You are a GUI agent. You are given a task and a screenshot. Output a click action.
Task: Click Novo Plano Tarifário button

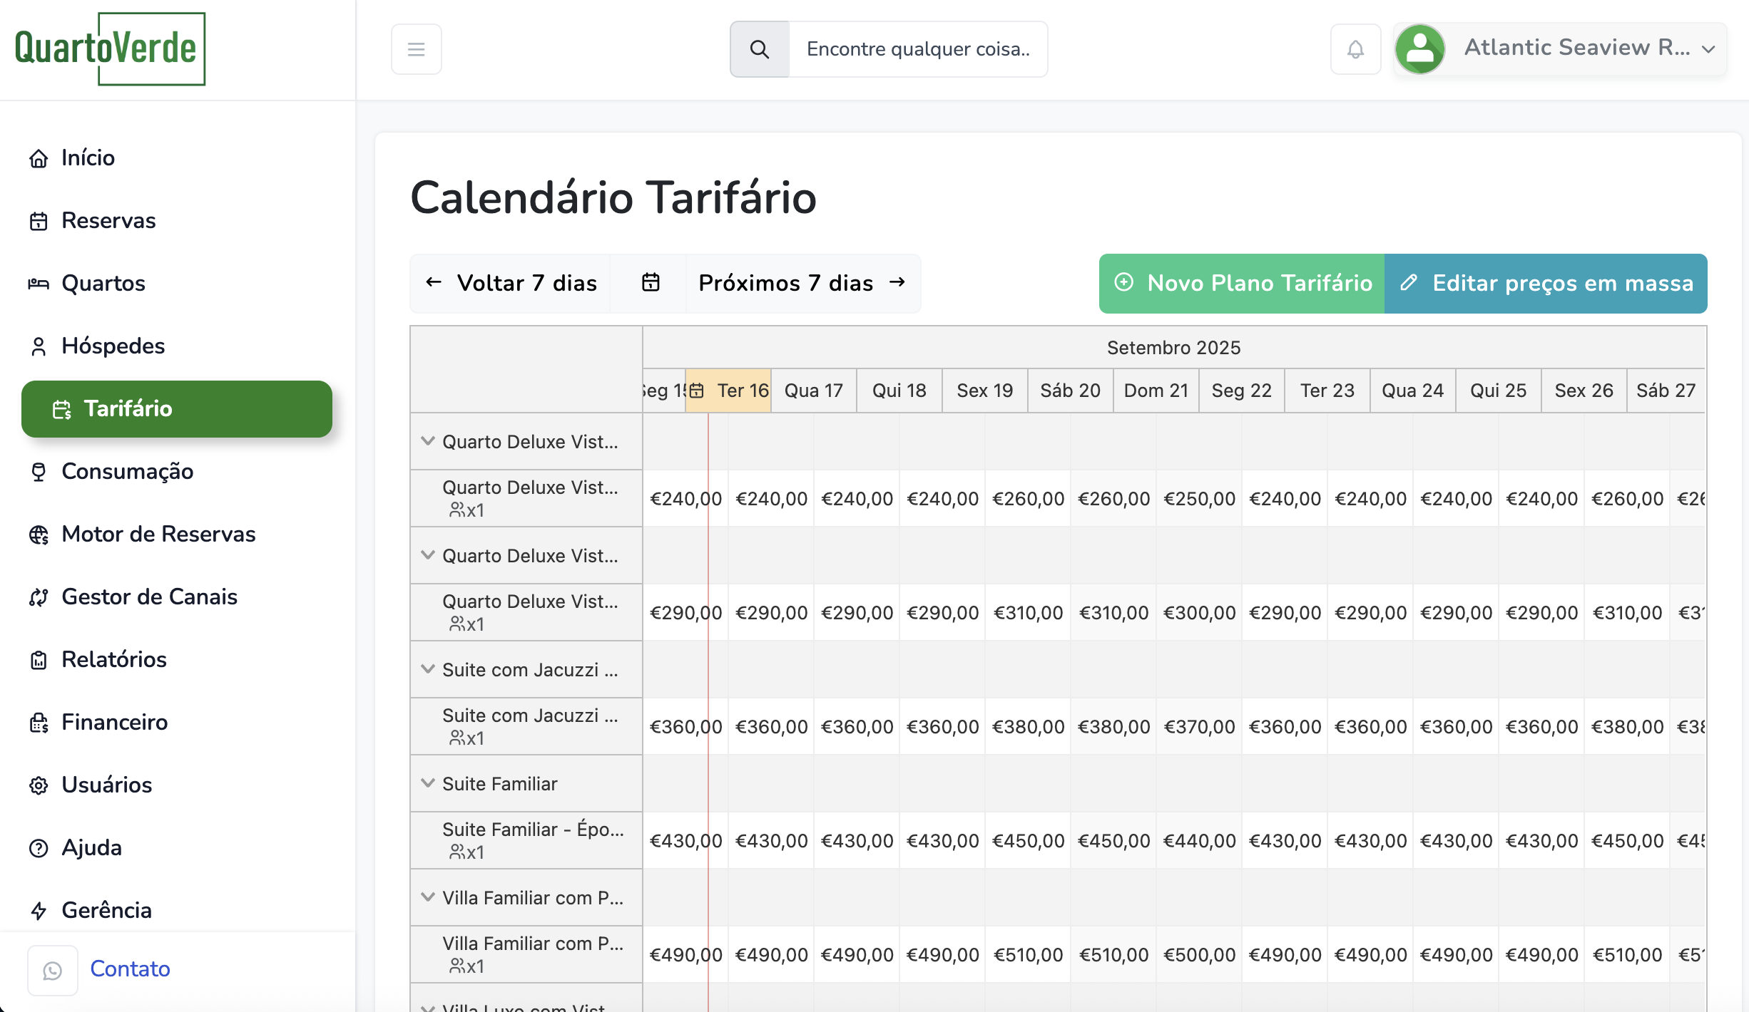[x=1242, y=283]
